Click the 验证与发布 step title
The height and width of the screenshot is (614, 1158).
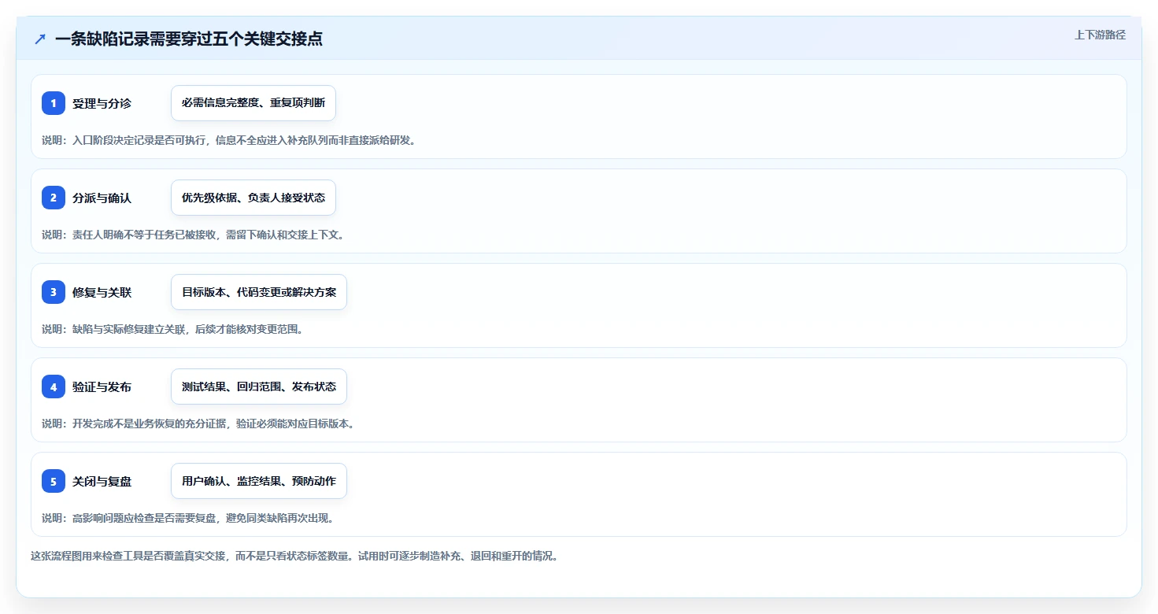pos(102,387)
